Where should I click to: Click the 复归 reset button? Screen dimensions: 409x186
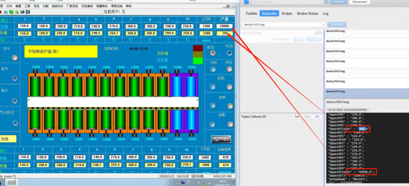[221, 140]
